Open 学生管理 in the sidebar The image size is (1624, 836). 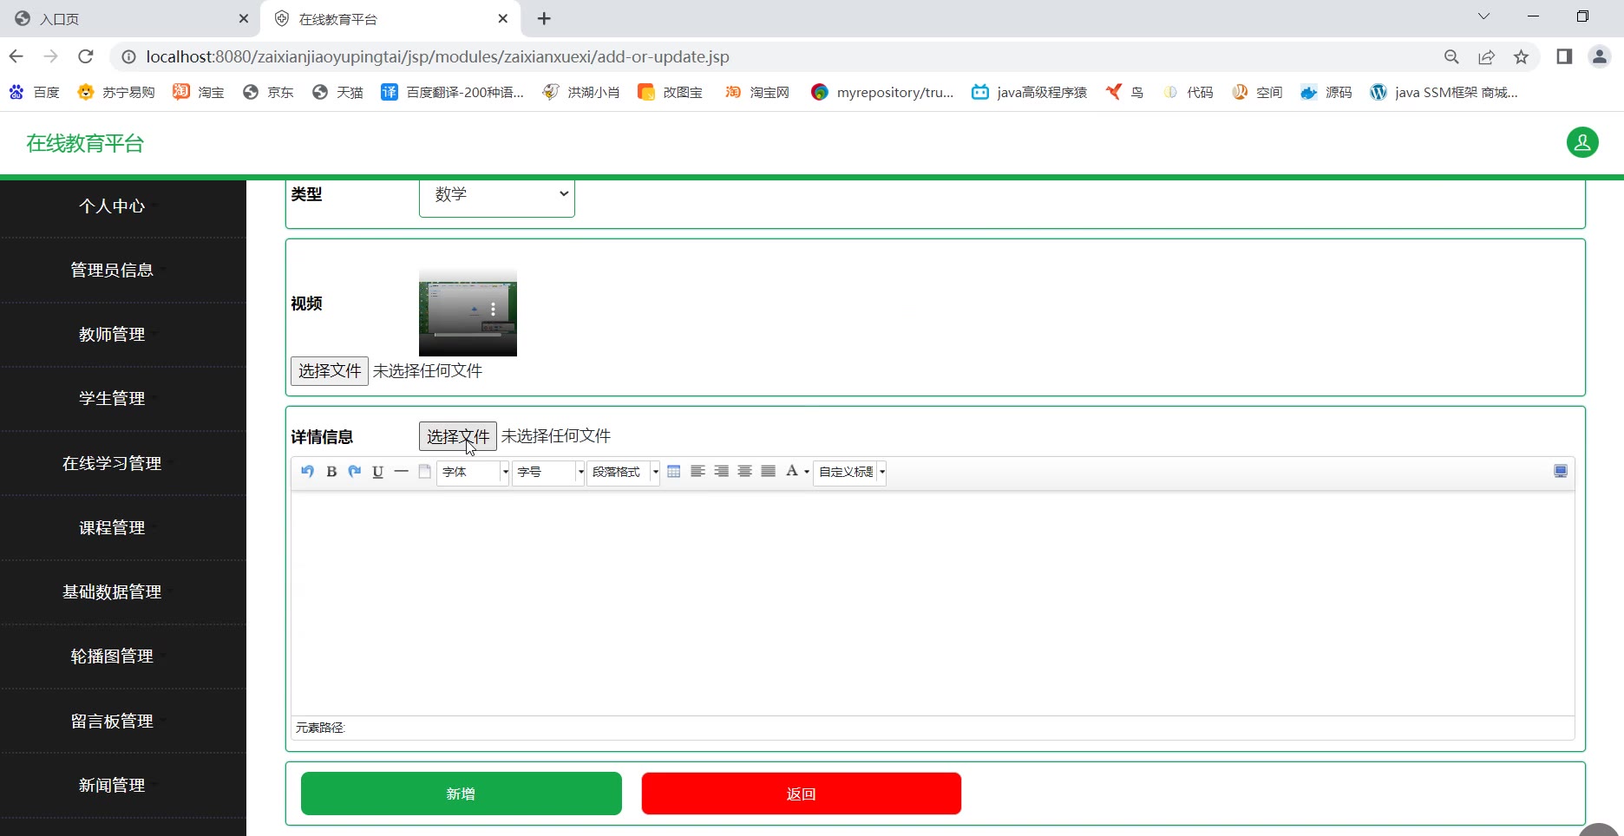point(112,399)
